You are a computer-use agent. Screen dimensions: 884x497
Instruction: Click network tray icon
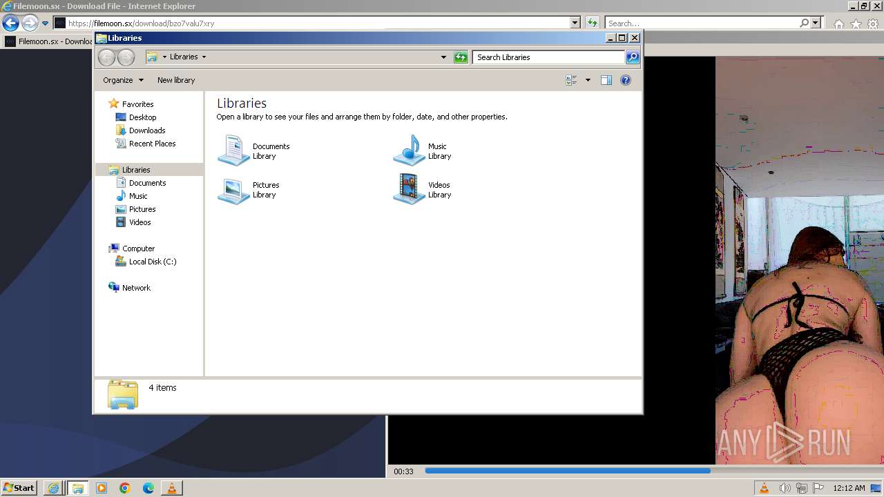(x=801, y=488)
